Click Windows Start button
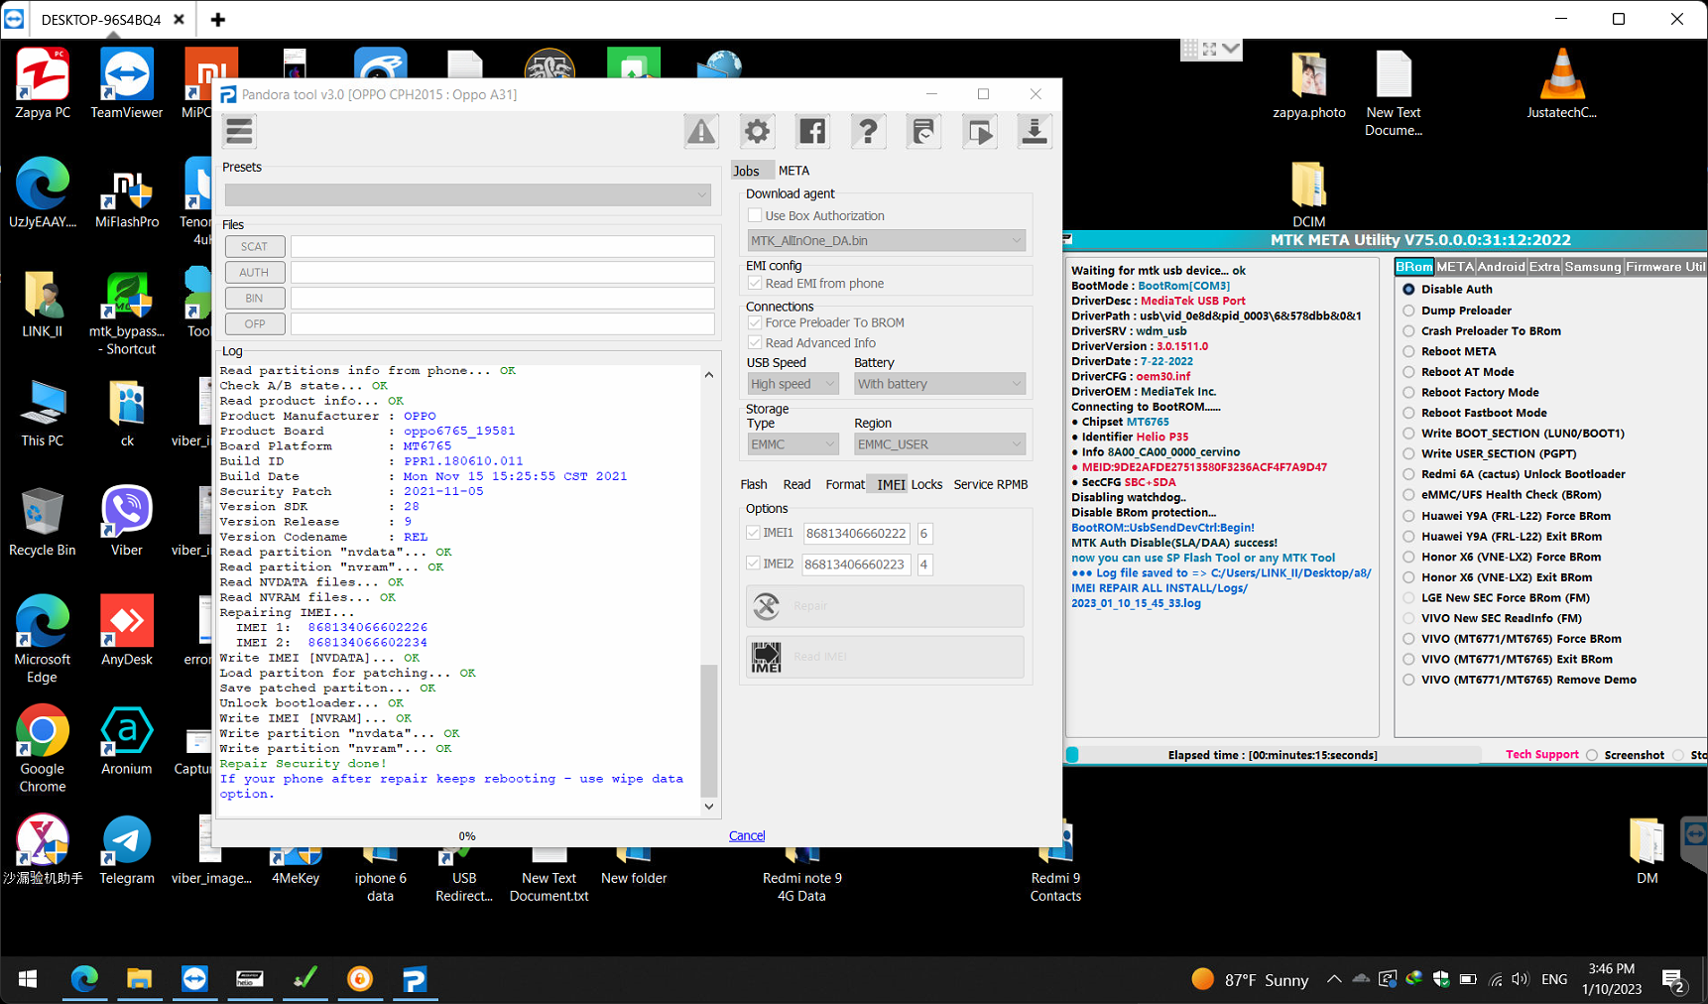1708x1004 pixels. (28, 979)
